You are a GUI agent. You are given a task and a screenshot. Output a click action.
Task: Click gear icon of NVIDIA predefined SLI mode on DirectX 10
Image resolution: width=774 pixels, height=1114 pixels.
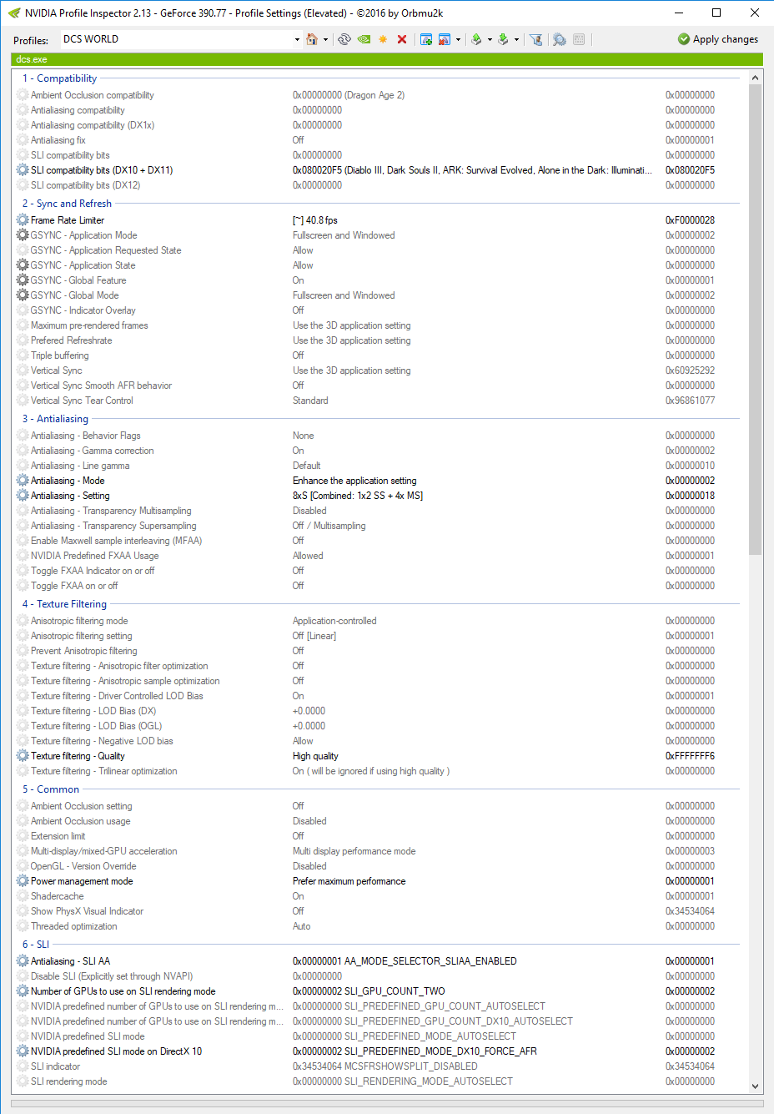(x=23, y=1051)
